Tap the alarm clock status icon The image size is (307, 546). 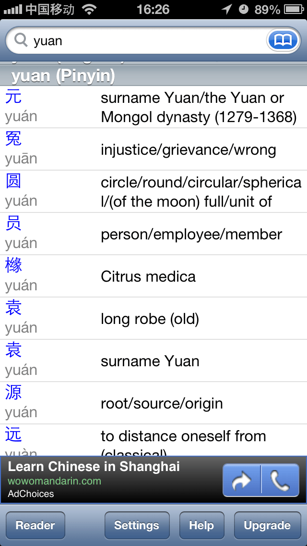pos(244,9)
